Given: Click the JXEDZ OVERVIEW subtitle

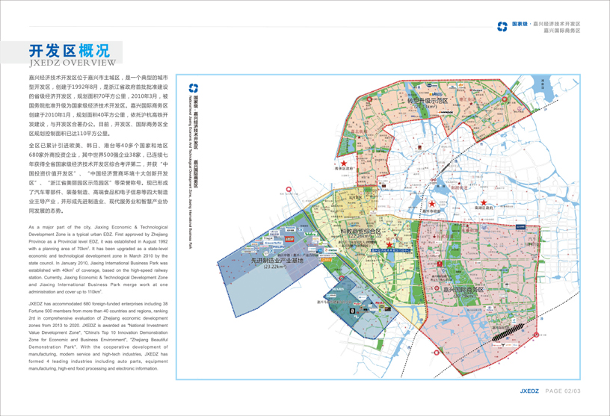Looking at the screenshot, I should click(x=72, y=63).
